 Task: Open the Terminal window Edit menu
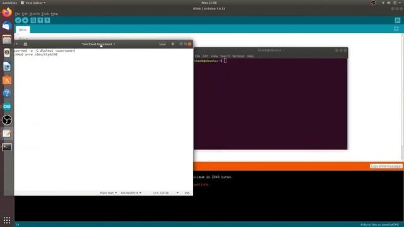pyautogui.click(x=205, y=56)
